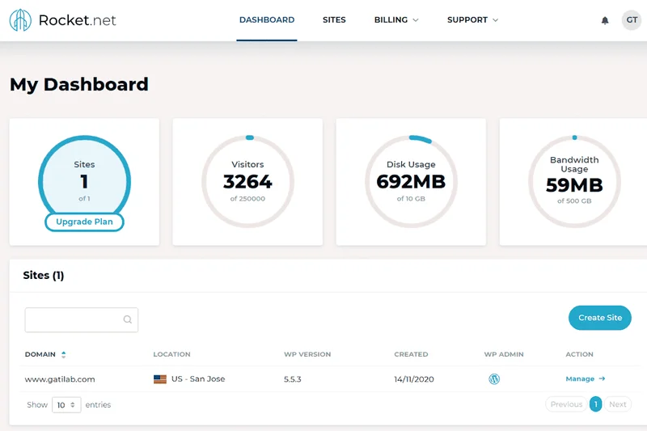The height and width of the screenshot is (431, 647).
Task: Select page 1 in pagination
Action: [595, 404]
